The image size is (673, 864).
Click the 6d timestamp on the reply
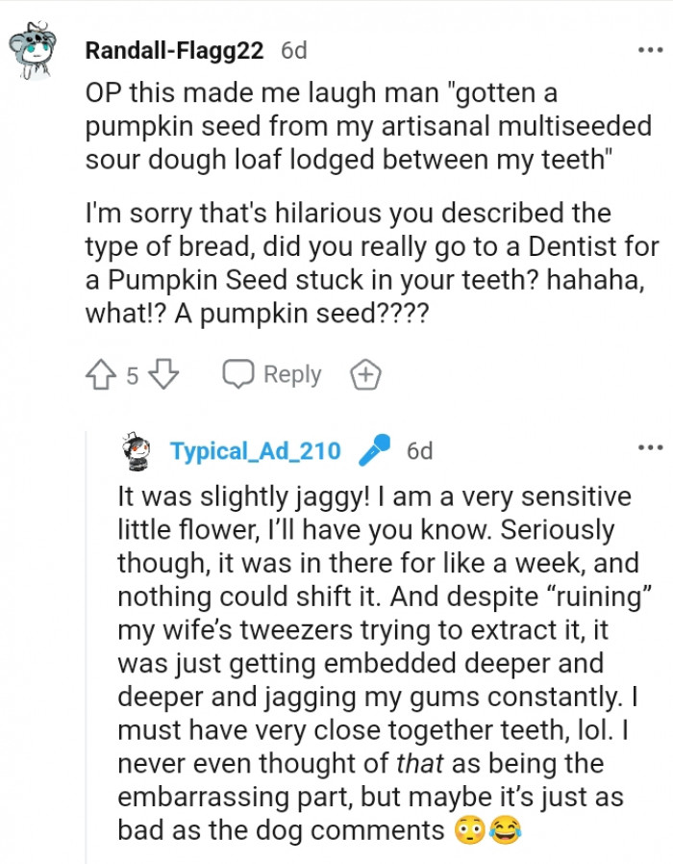click(x=419, y=448)
